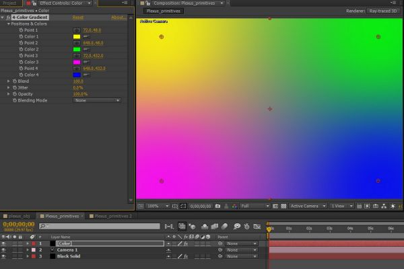Collapse the 4-Color Gradient effect

2,17
